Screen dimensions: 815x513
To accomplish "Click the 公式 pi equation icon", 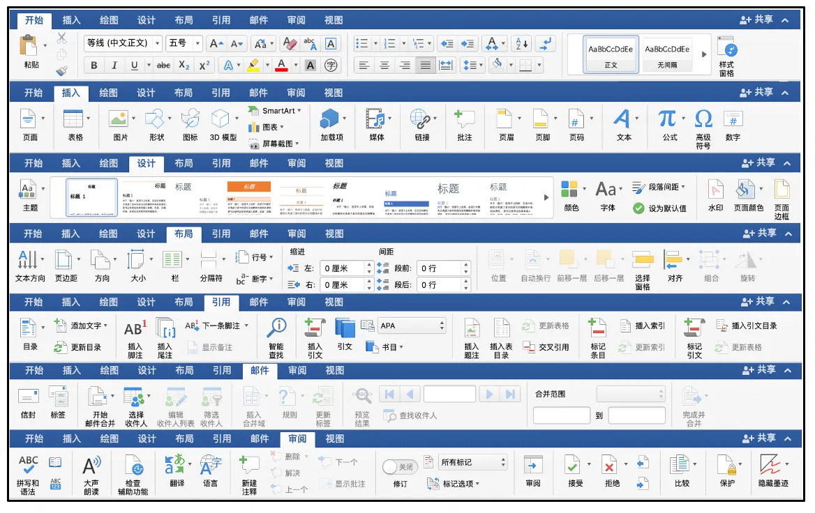I will point(667,119).
